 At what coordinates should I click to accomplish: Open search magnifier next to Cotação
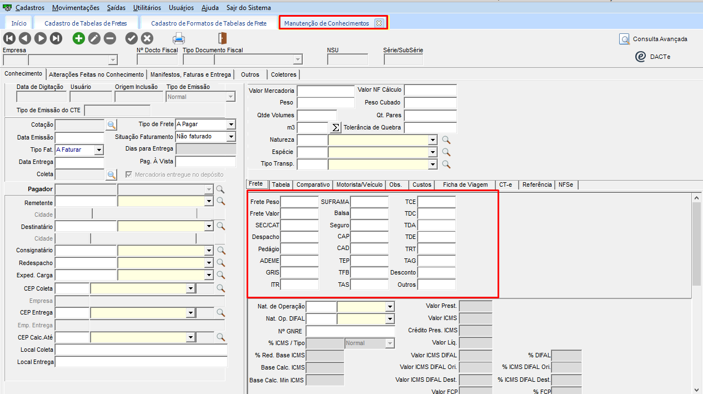112,124
